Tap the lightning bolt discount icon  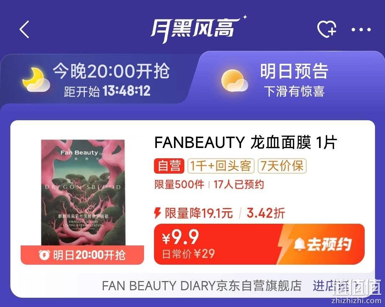click(158, 213)
